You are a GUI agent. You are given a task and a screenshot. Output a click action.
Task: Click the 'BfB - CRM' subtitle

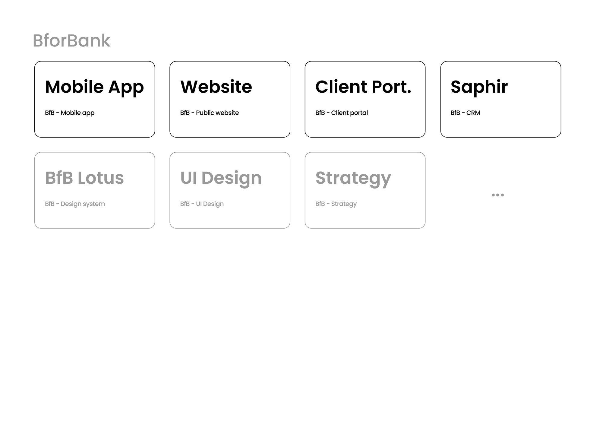(x=465, y=113)
